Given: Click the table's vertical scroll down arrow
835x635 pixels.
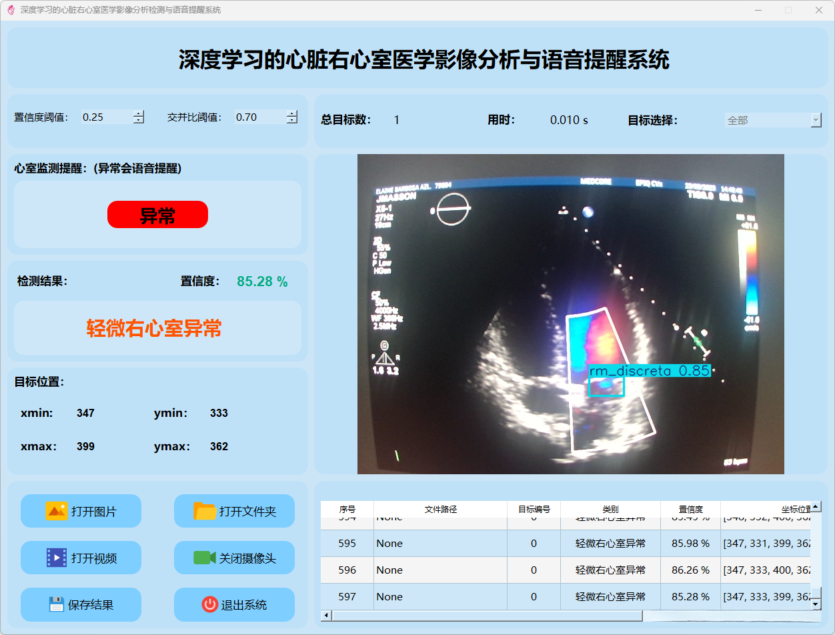Looking at the screenshot, I should (816, 604).
